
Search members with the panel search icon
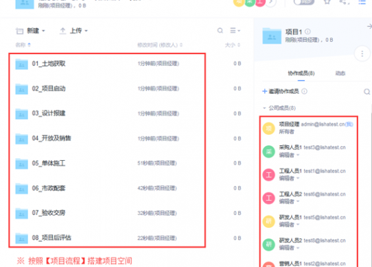click(367, 92)
